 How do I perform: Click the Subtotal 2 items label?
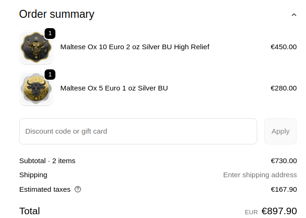47,161
